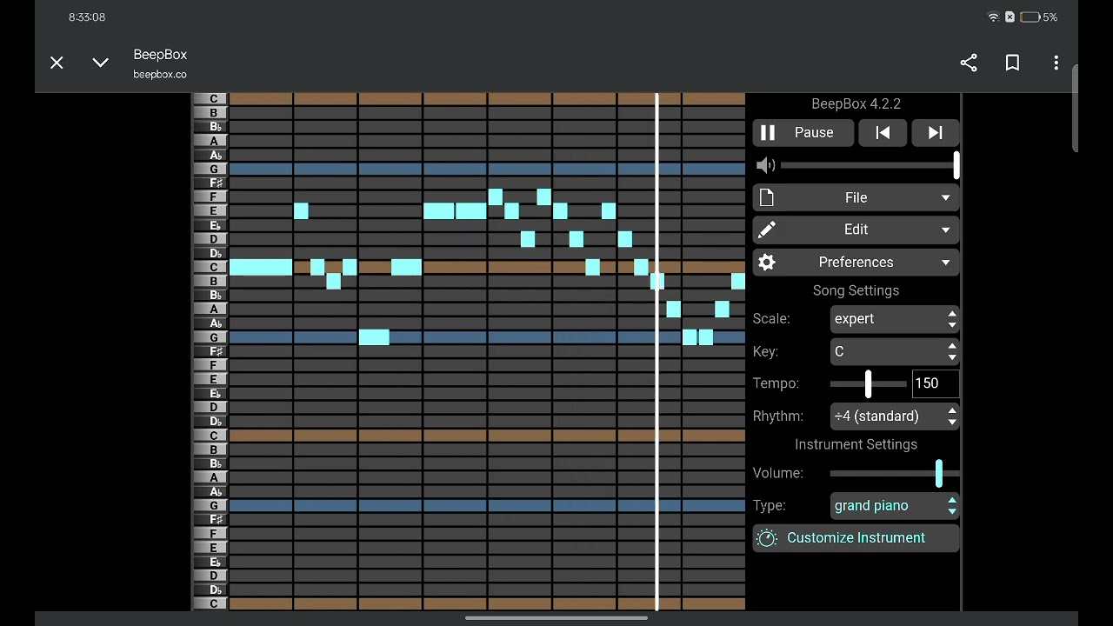Screen dimensions: 1113x626
Task: Click the Instrument Settings heading
Action: 856,444
